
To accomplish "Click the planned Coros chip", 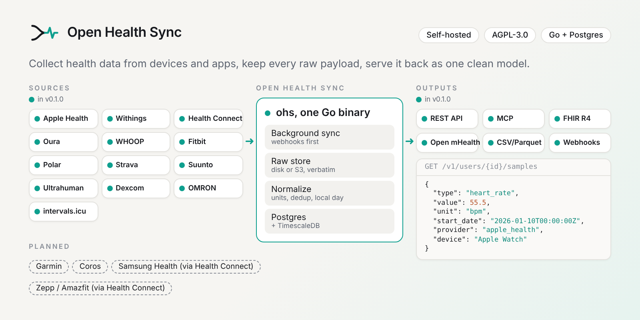I will pyautogui.click(x=90, y=266).
